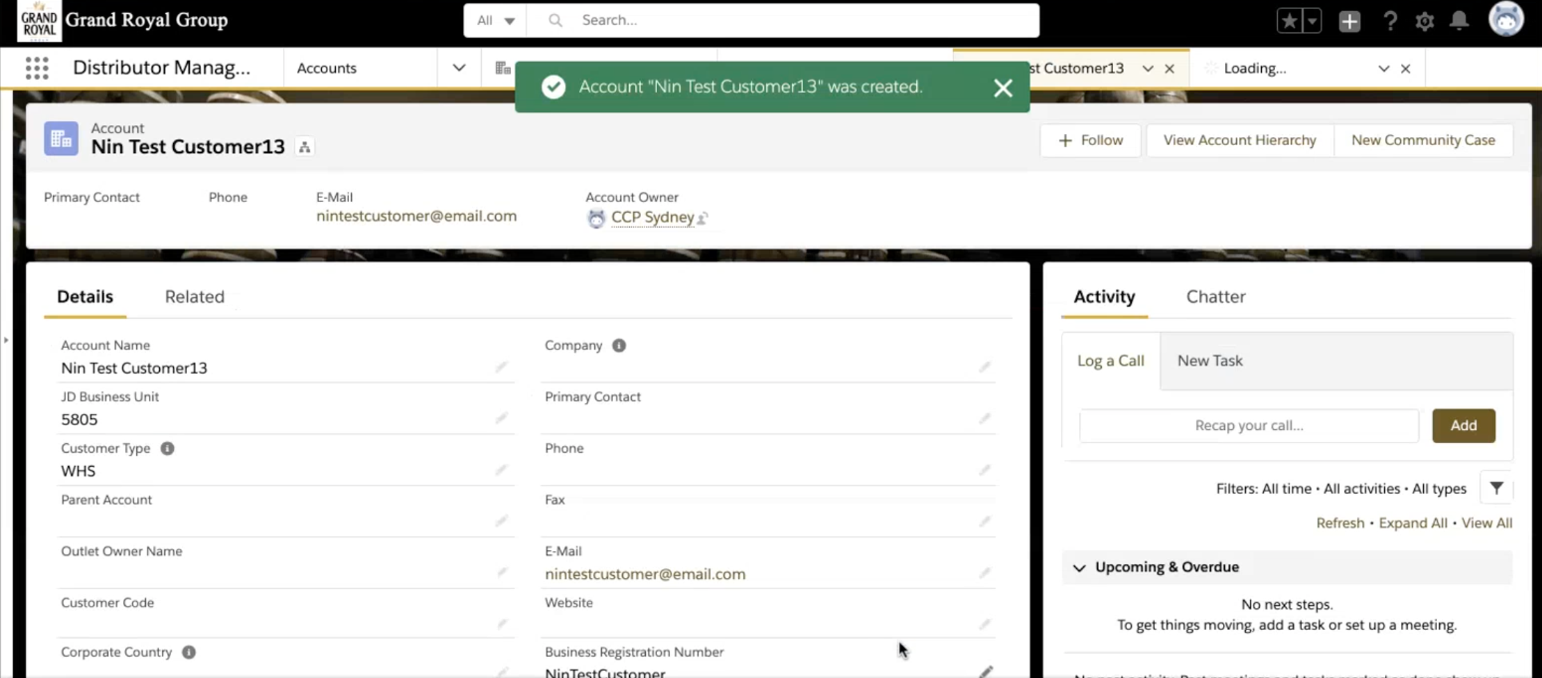This screenshot has width=1542, height=678.
Task: Open the activity filter funnel icon
Action: click(x=1497, y=488)
